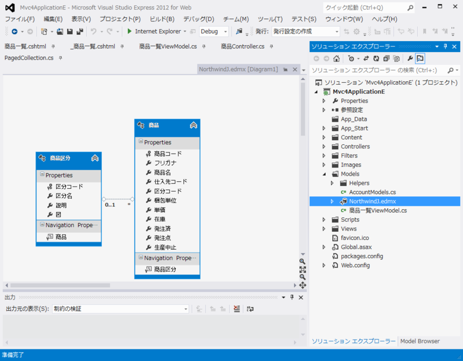Image resolution: width=463 pixels, height=361 pixels.
Task: Click the diagram zoom out icon
Action: [302, 277]
